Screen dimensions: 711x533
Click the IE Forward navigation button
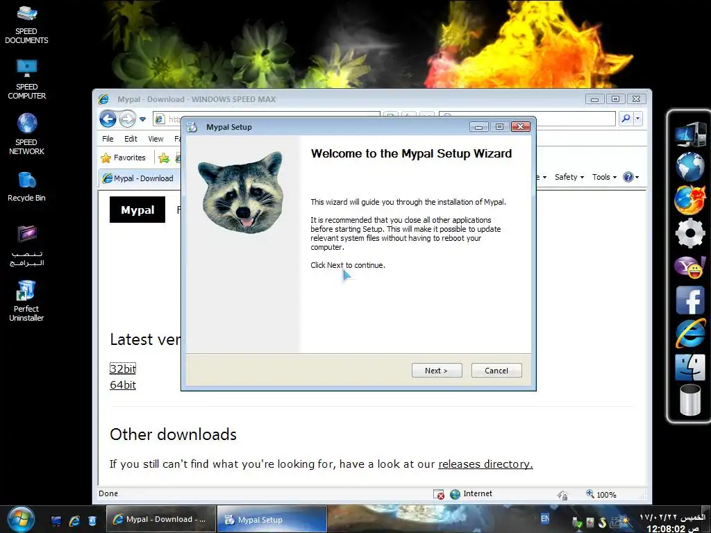tap(128, 119)
